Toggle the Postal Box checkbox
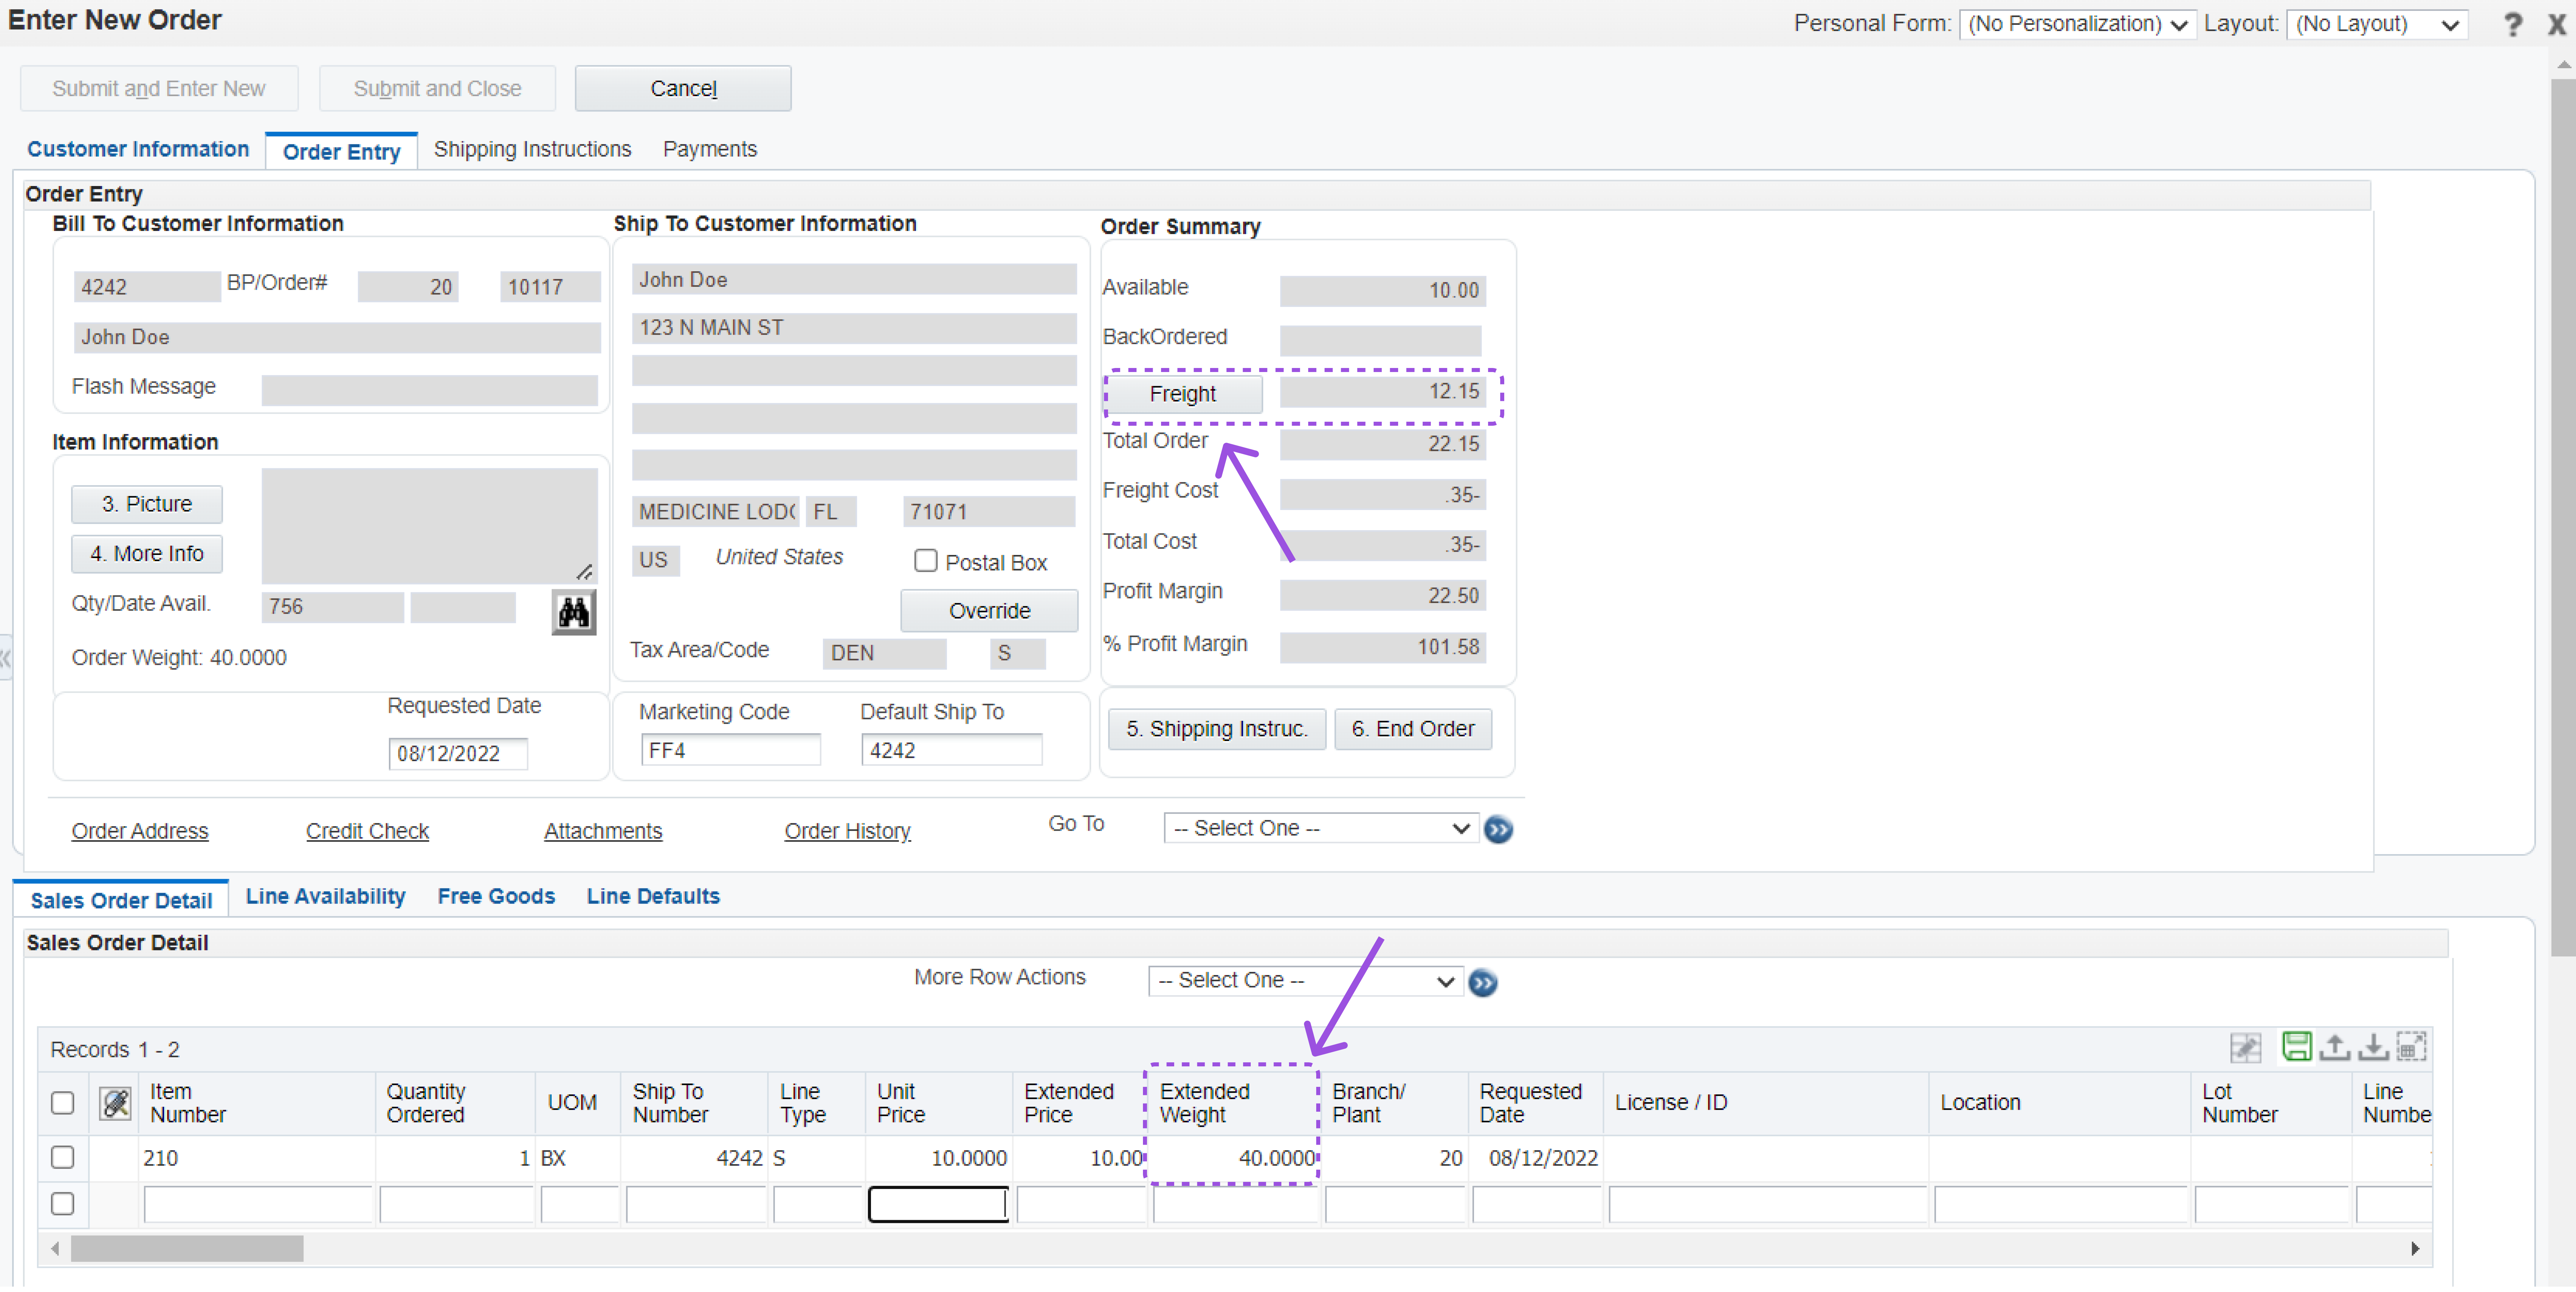Screen dimensions: 2576x1292 coord(926,561)
